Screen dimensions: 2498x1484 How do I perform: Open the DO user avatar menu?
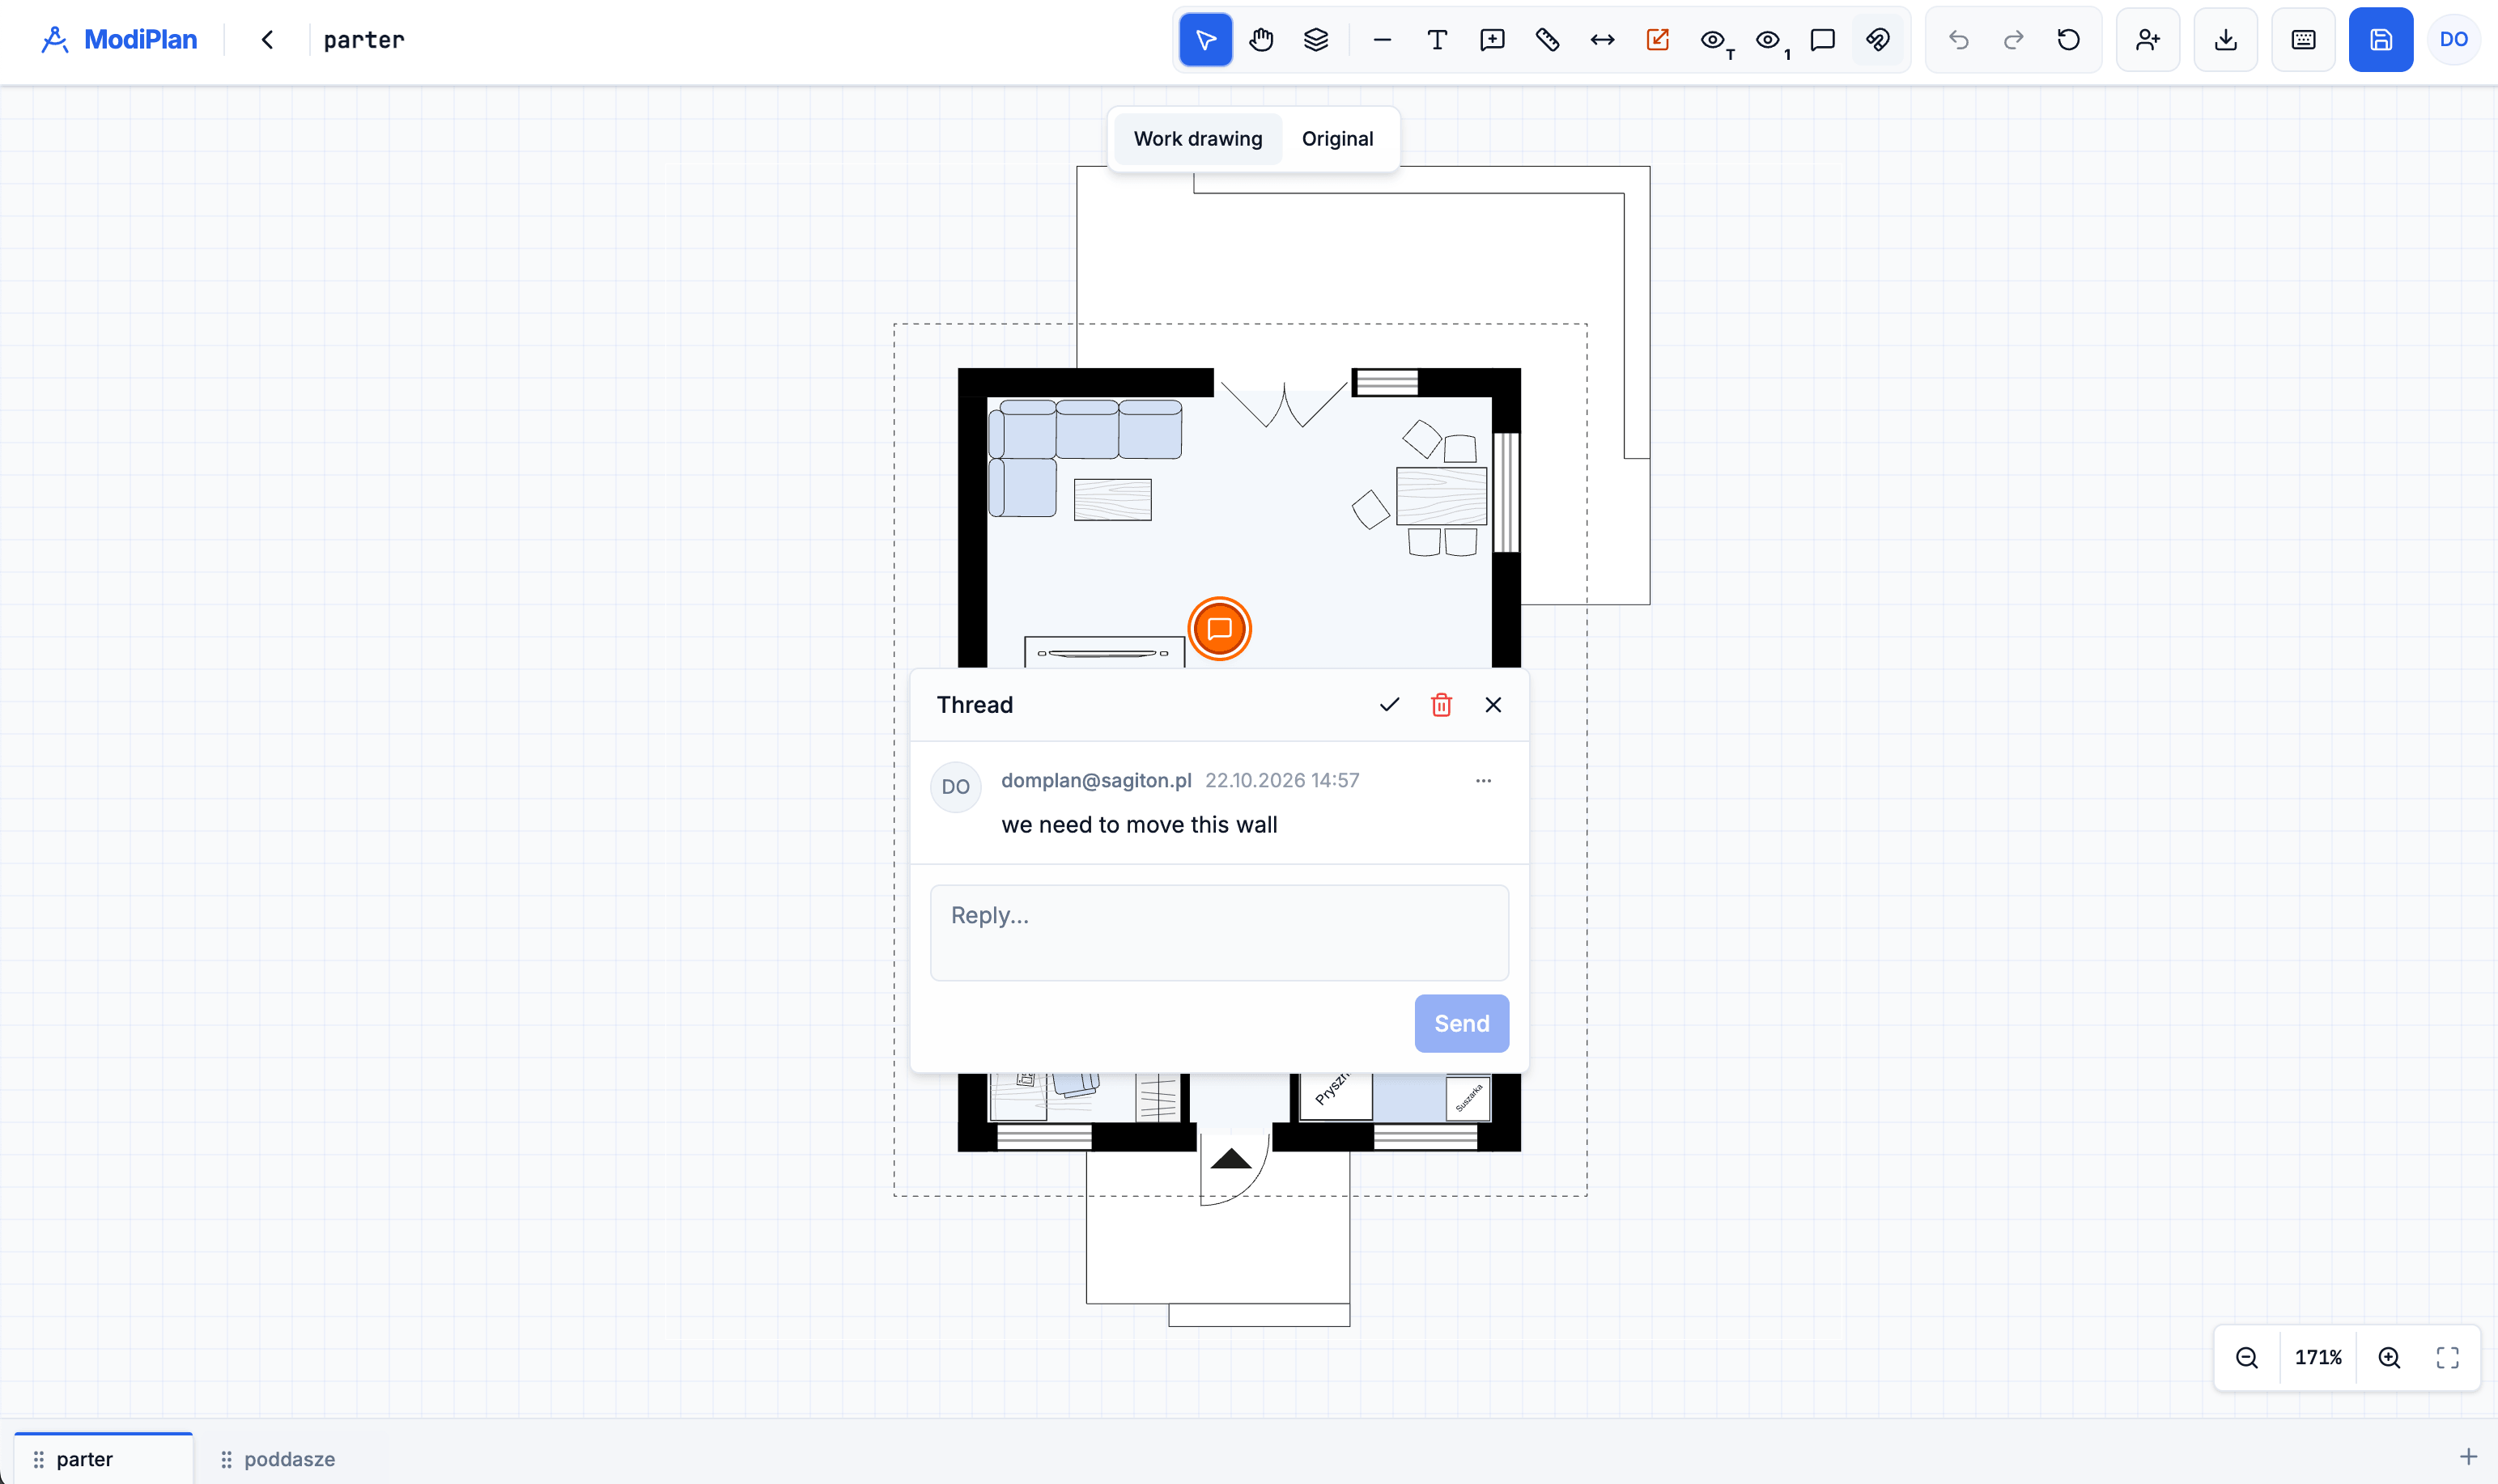click(x=2453, y=40)
